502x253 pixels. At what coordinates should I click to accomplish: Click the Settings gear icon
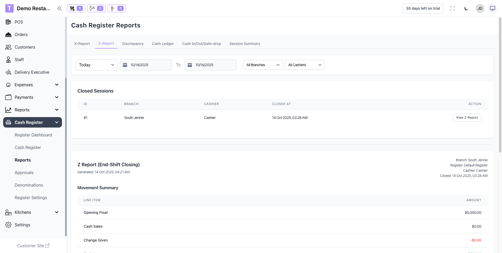pos(8,225)
